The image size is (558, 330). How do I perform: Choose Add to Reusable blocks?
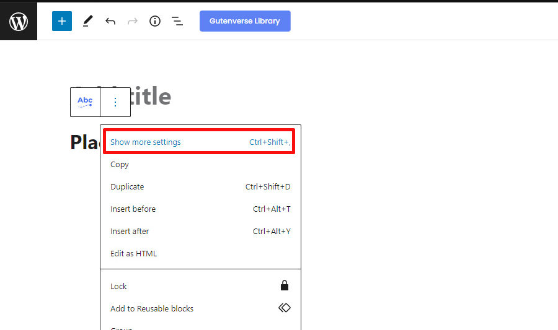[200, 308]
